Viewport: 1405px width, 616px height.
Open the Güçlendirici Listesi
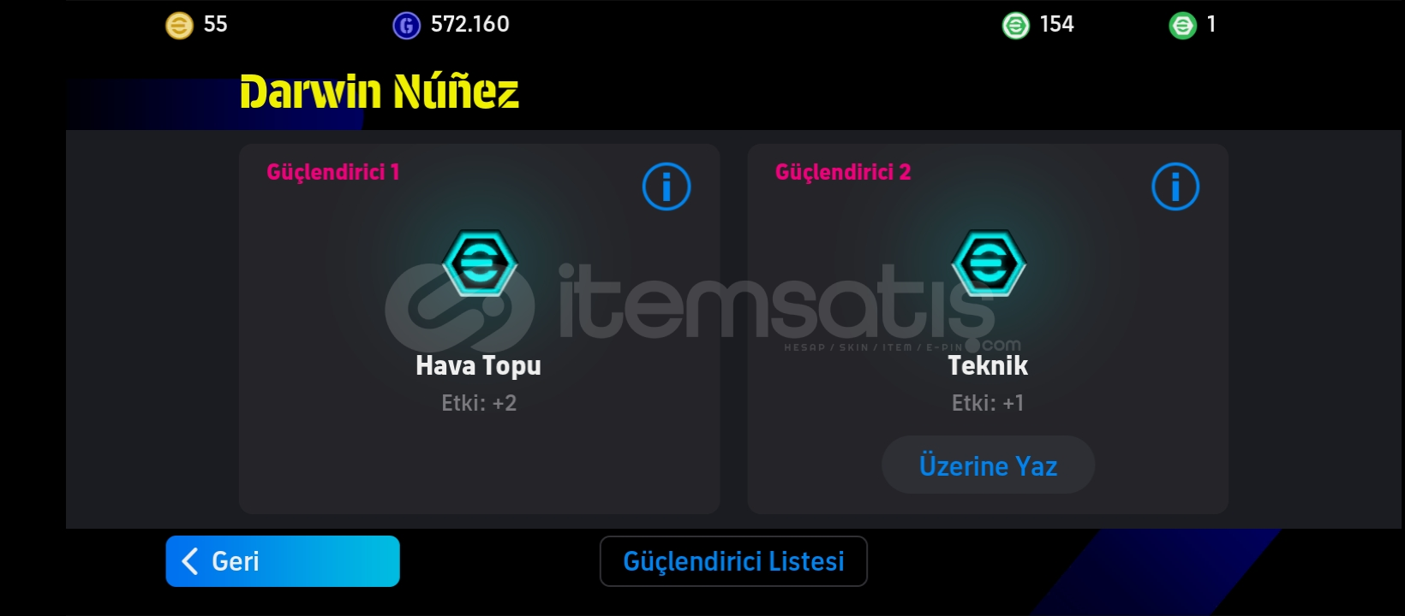(x=733, y=561)
